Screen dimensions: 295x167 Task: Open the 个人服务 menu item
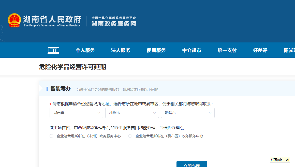coord(85,50)
